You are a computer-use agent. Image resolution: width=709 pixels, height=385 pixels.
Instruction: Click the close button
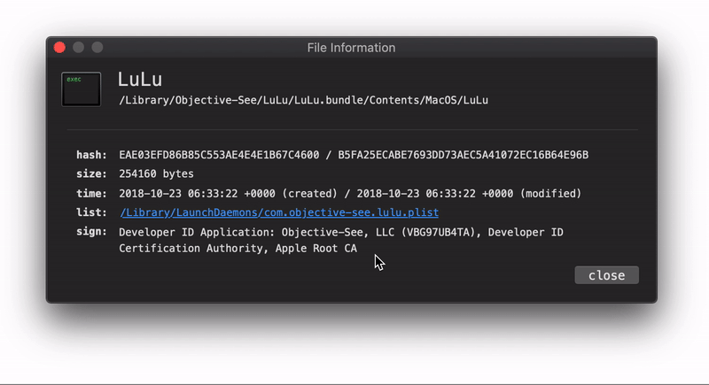(606, 275)
